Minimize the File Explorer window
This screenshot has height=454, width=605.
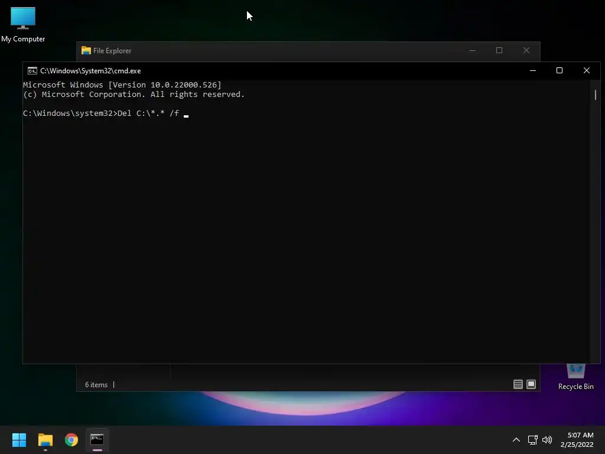coord(472,51)
